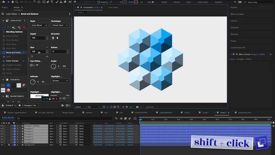Viewport: 275px width, 155px height.
Task: Click the Comp 5 breadcrumb in the Dresser panel
Action: 9,105
